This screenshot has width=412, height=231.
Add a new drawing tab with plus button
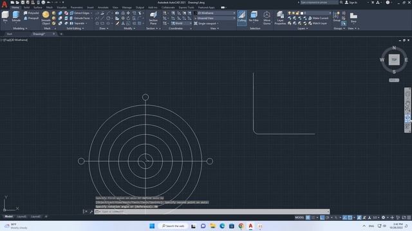coord(61,34)
